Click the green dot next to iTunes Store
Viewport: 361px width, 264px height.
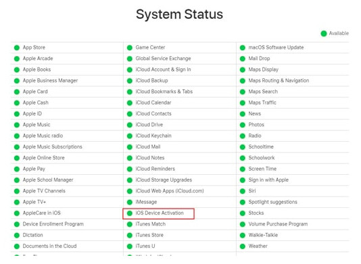coord(130,235)
